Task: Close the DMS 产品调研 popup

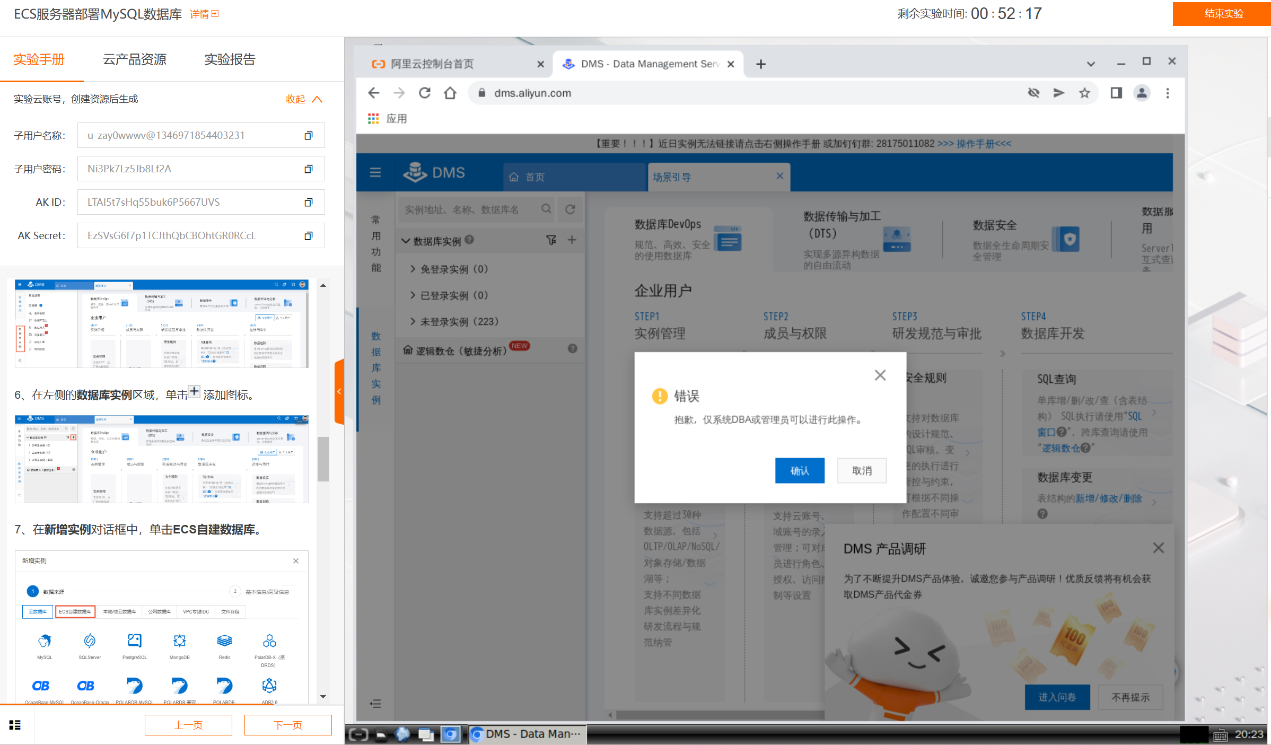Action: pos(1159,548)
